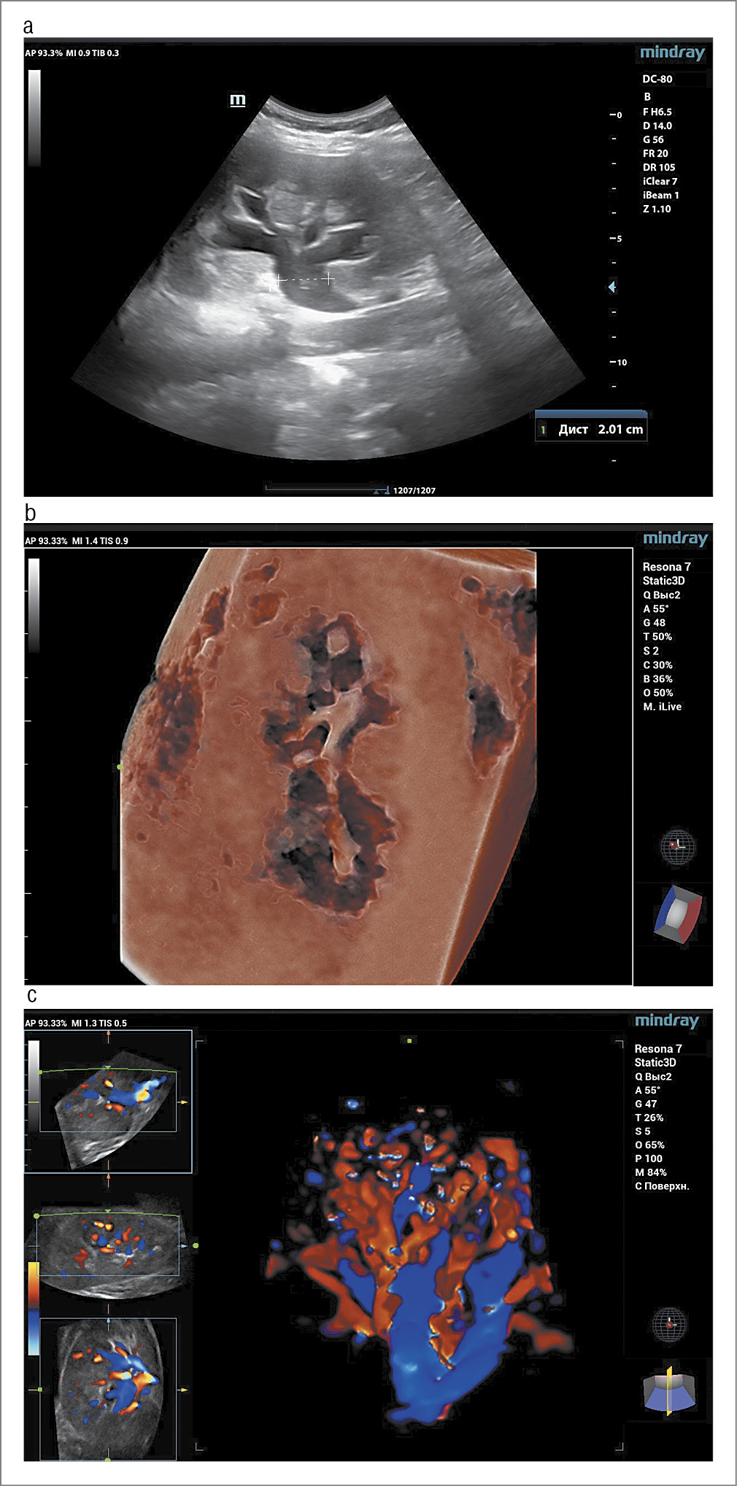This screenshot has height=1486, width=737.
Task: Click the orientation sphere icon in 3D render panel
Action: [x=678, y=847]
